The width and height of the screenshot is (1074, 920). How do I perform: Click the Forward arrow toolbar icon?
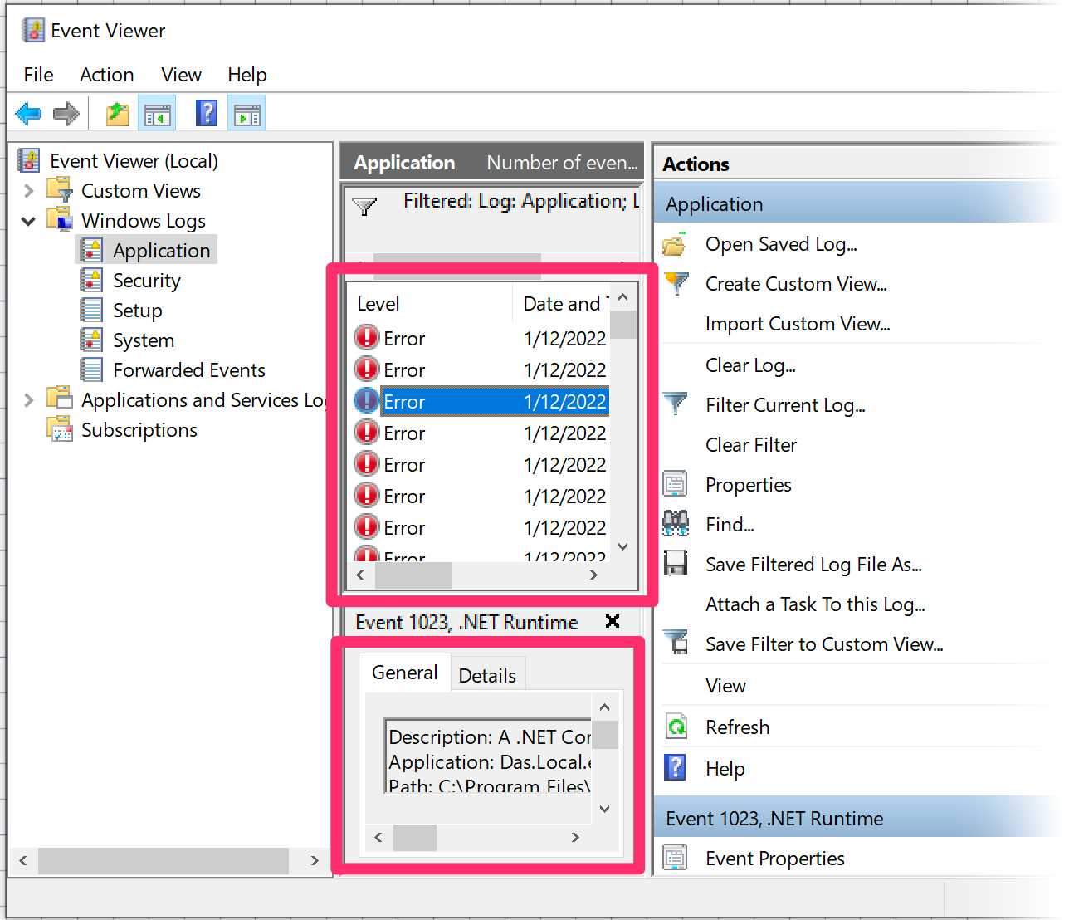tap(66, 114)
